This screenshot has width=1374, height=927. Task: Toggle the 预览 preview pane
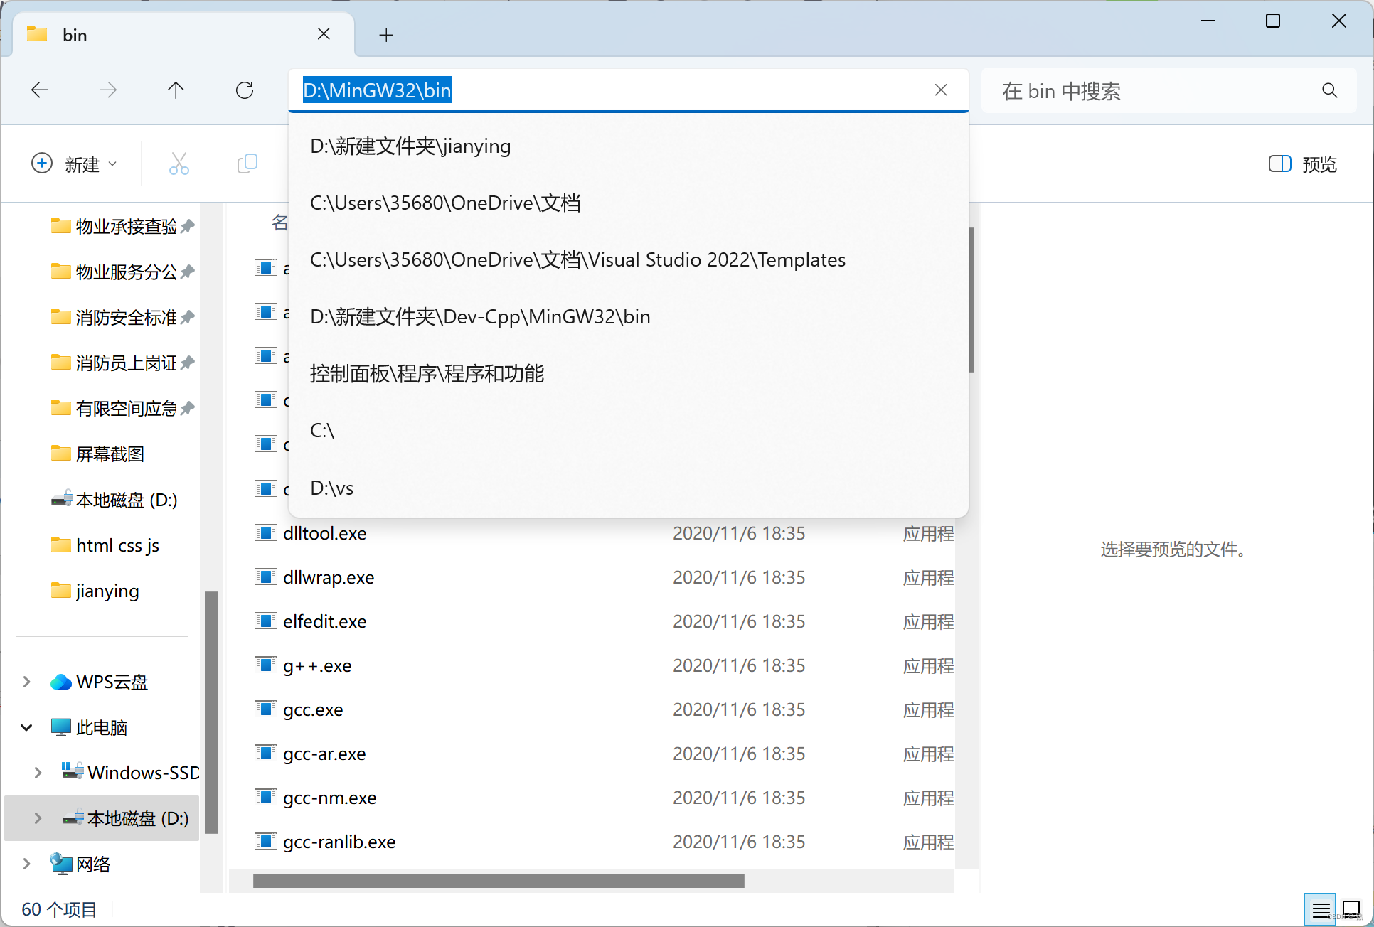[1303, 164]
